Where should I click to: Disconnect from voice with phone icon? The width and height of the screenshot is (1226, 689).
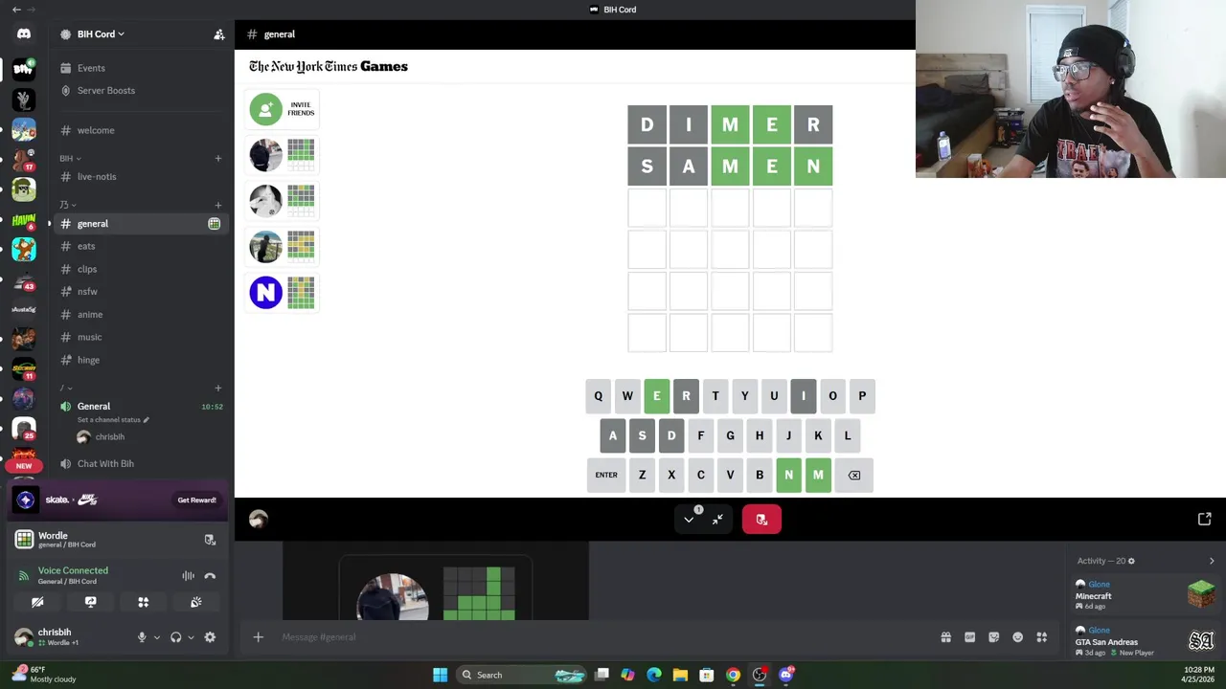pos(210,576)
